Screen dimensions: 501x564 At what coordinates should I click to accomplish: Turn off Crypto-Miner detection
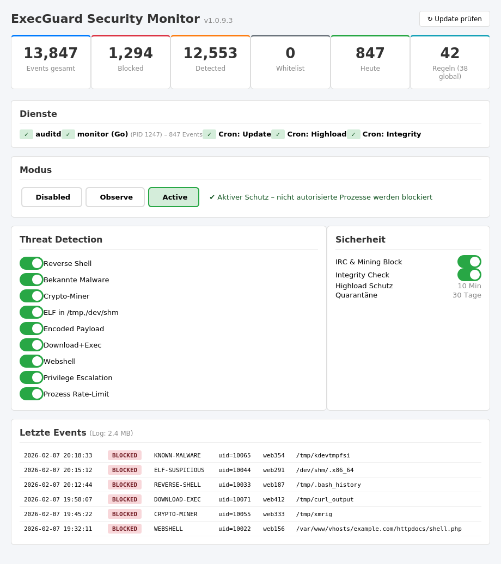coord(32,296)
